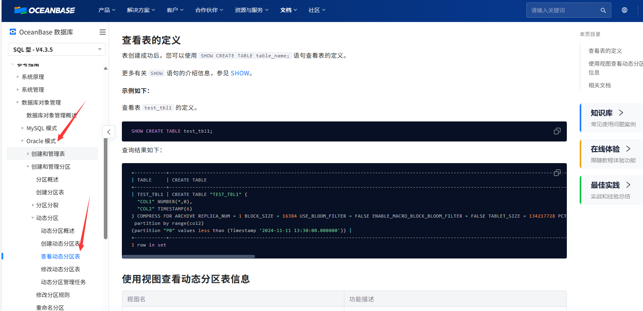
Task: Open the 产品 navigation menu
Action: [107, 10]
